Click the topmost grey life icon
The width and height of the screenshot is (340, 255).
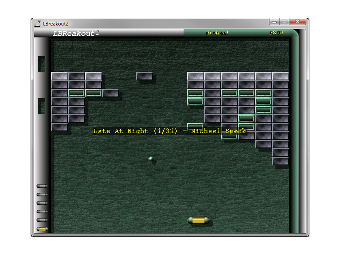click(x=42, y=186)
